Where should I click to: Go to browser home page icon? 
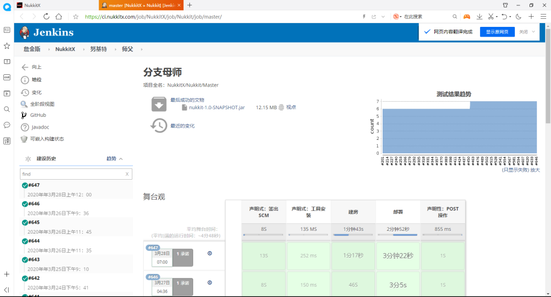(x=59, y=17)
